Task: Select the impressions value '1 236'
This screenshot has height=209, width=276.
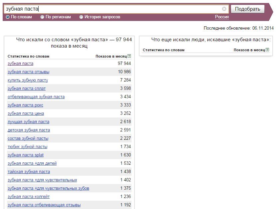Action: [x=126, y=196]
